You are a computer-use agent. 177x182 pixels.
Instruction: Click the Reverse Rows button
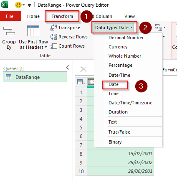(x=69, y=37)
